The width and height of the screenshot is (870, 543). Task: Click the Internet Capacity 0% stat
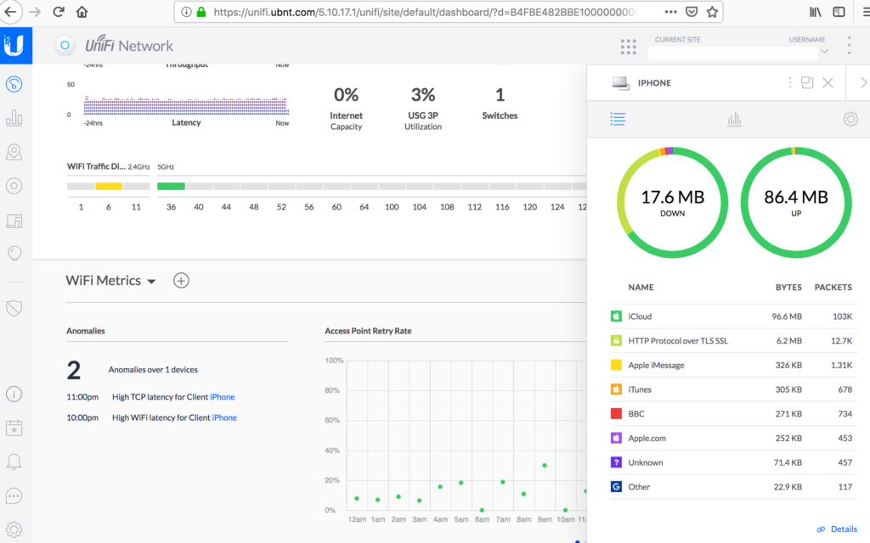pyautogui.click(x=347, y=109)
